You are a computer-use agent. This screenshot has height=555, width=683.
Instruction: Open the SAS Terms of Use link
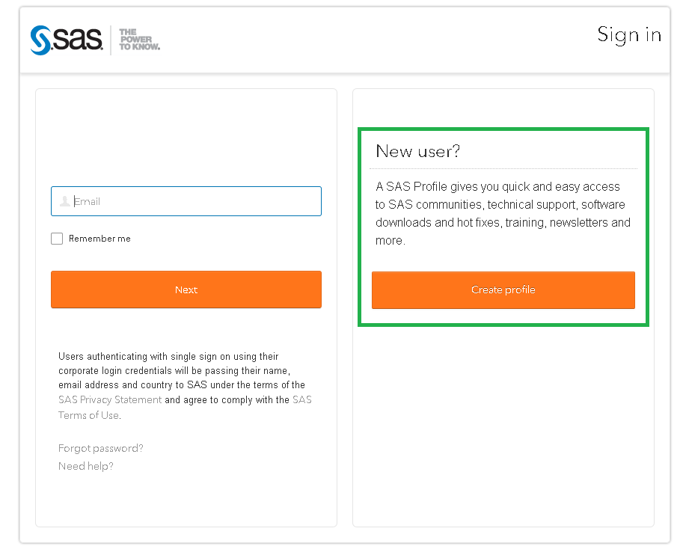(x=88, y=415)
